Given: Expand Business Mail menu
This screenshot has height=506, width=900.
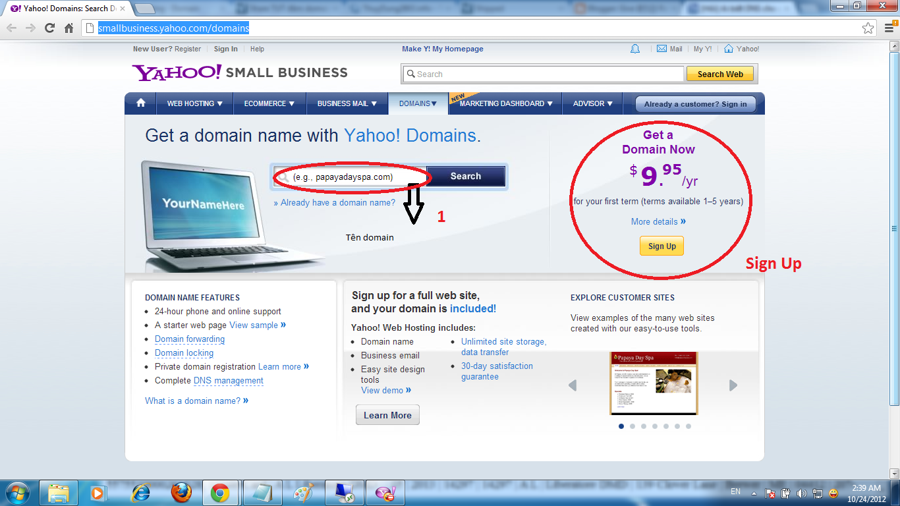Looking at the screenshot, I should pyautogui.click(x=347, y=103).
